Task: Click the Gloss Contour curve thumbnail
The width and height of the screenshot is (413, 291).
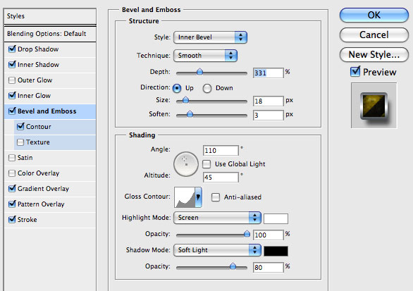Action: pos(185,197)
